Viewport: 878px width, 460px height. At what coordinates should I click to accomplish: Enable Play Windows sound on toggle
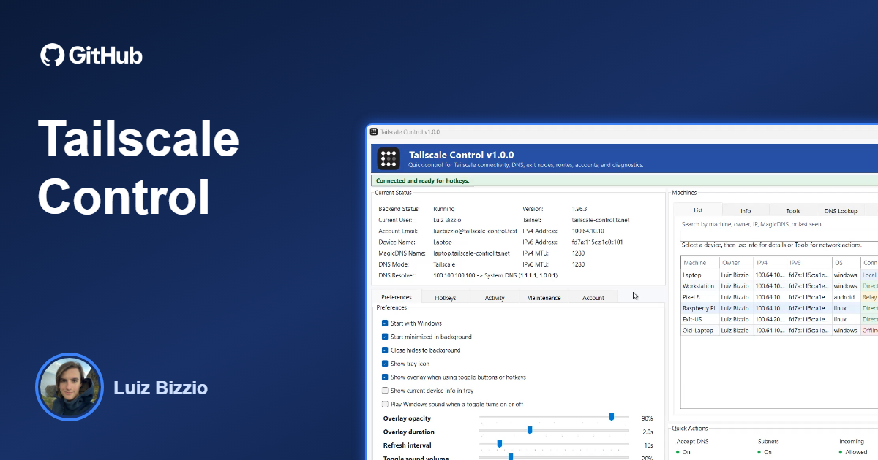point(385,404)
